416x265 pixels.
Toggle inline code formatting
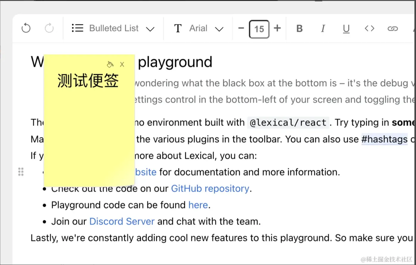coord(369,28)
